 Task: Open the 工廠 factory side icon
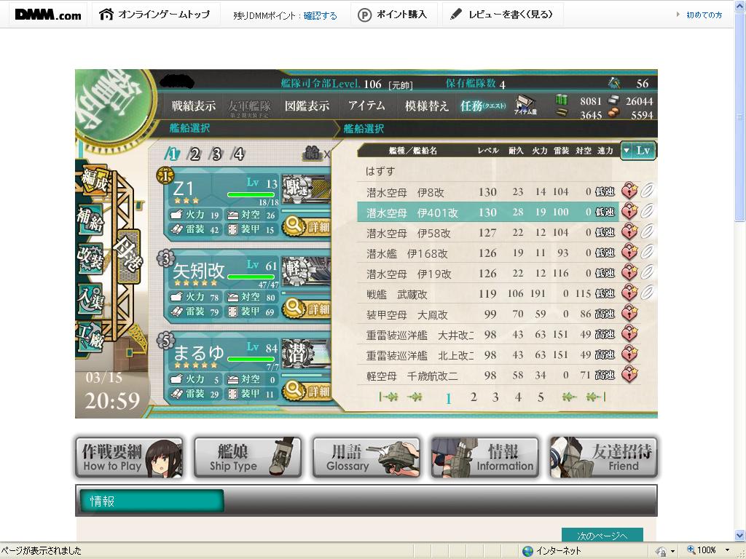90,336
